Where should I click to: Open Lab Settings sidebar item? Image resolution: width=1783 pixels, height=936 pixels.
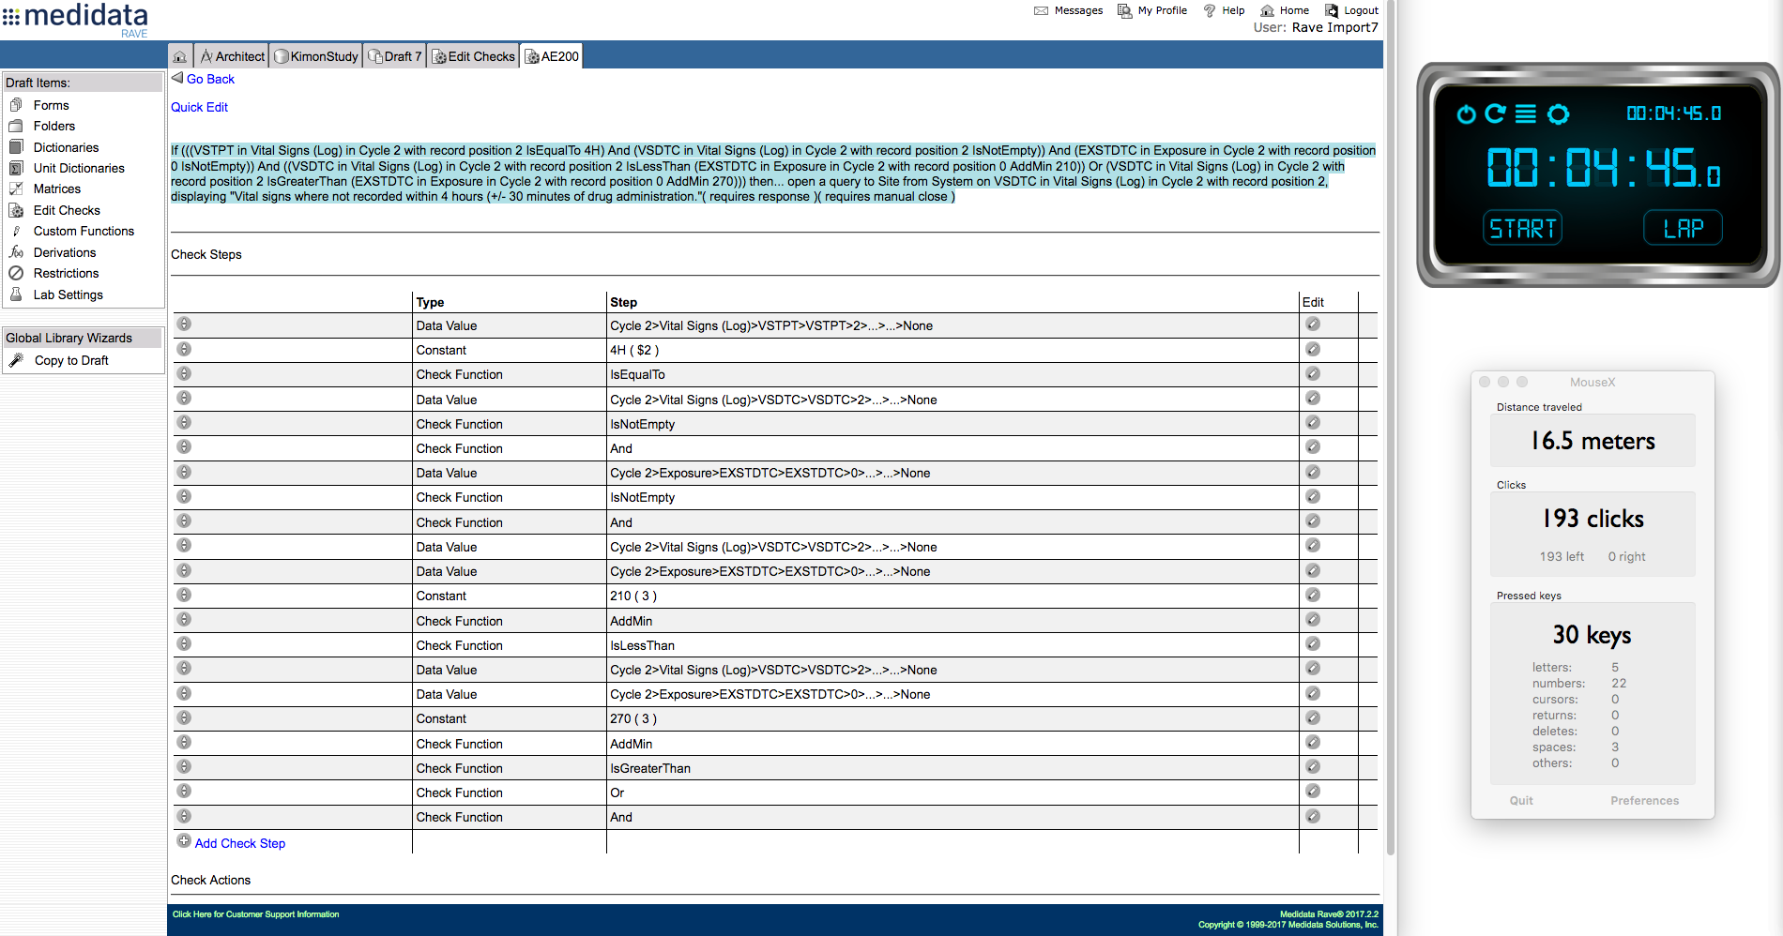coord(69,294)
